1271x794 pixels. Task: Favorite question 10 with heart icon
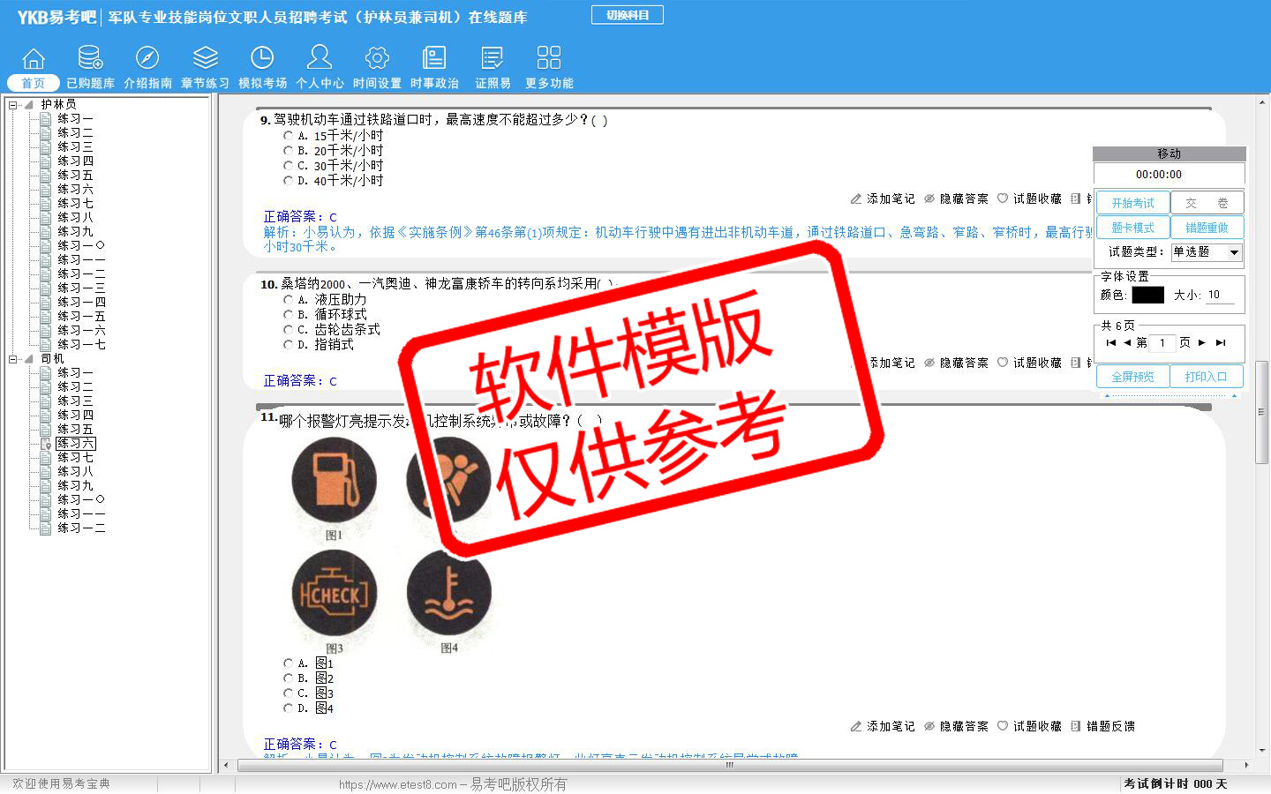(1029, 363)
